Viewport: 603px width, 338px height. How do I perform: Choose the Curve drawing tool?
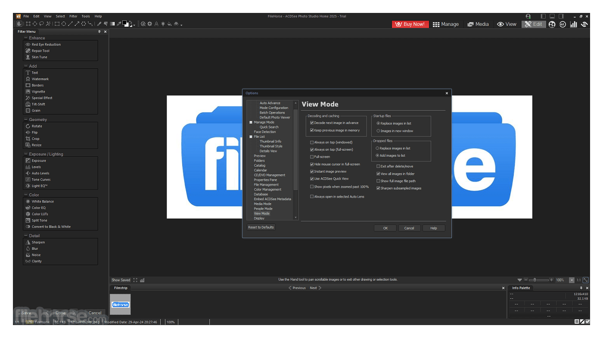[90, 24]
